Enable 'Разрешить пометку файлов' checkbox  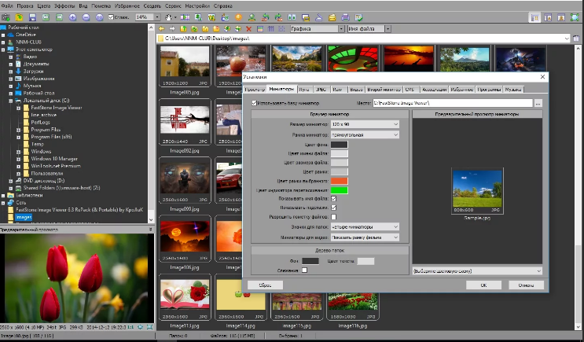[334, 216]
